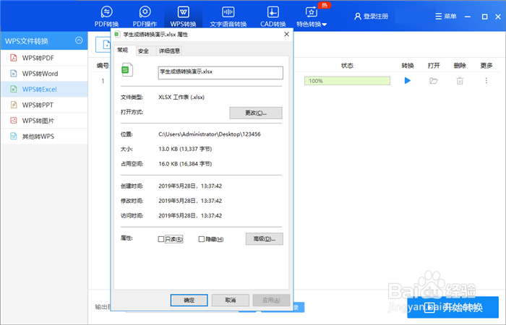Click the location path C:\Users\Administrator\Desktop\123456
506x325 pixels.
(210, 134)
